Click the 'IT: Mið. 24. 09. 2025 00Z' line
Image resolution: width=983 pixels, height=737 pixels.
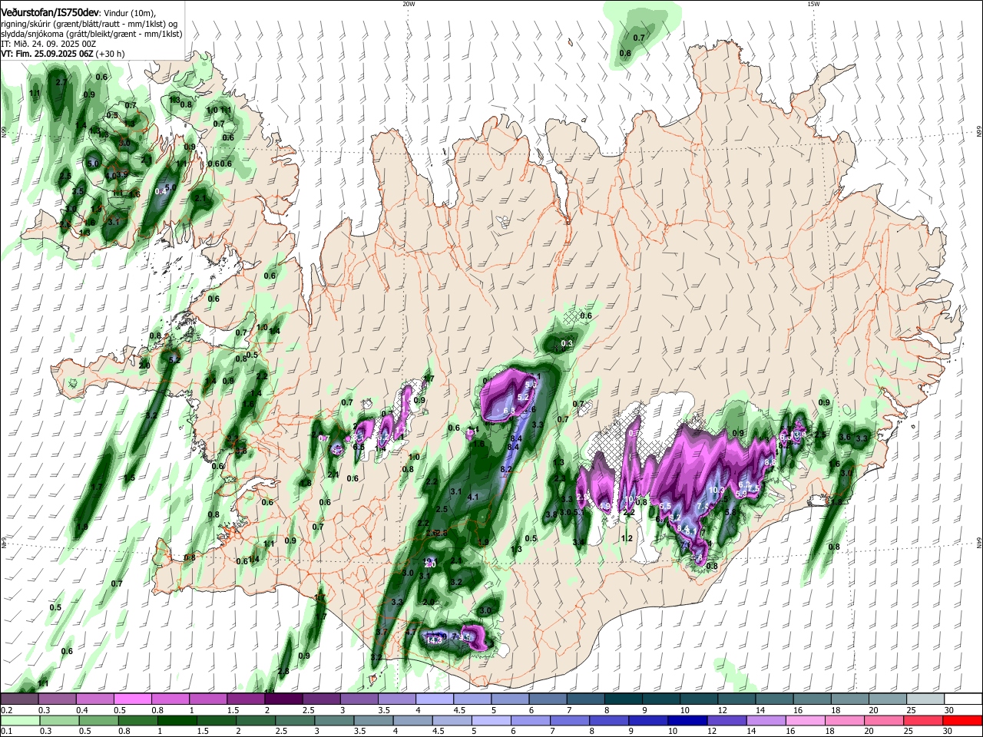[x=48, y=45]
